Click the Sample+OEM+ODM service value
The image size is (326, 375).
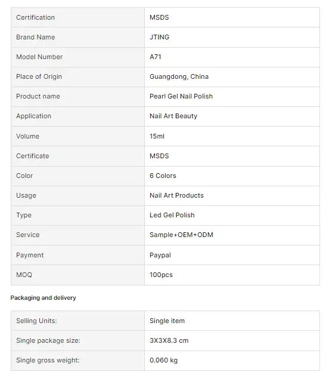tap(181, 235)
